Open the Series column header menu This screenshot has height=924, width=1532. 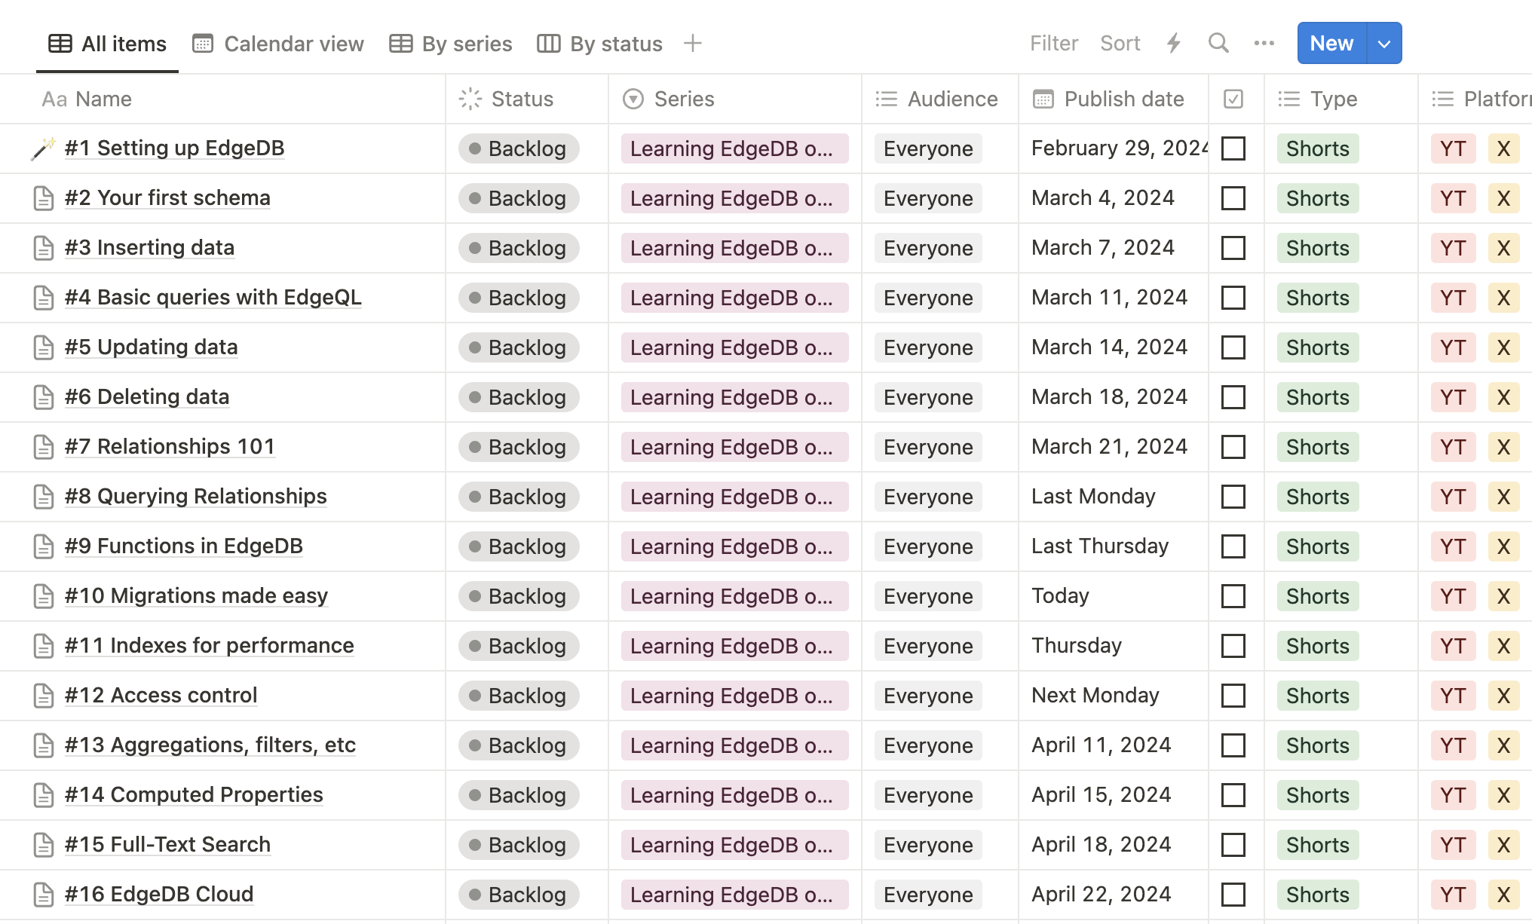pyautogui.click(x=684, y=99)
